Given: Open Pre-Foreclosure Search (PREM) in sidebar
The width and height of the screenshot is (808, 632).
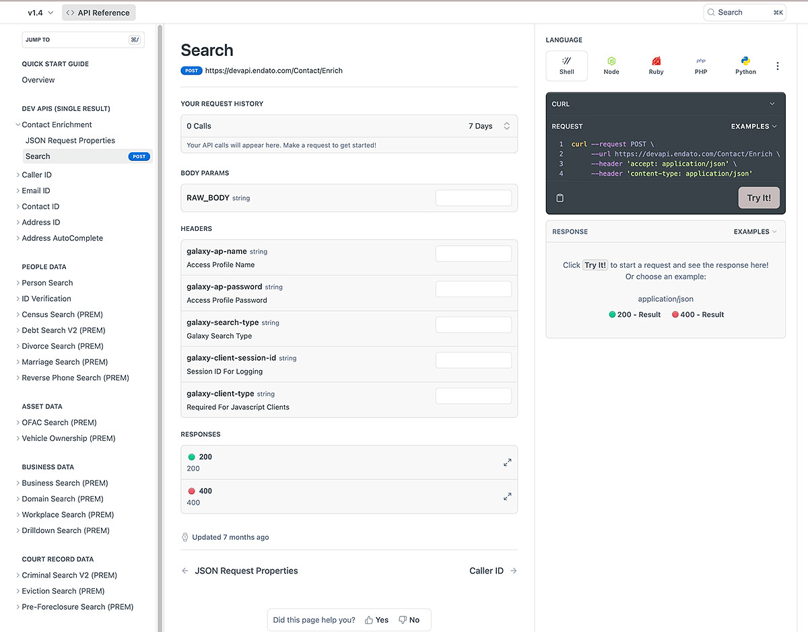Looking at the screenshot, I should click(77, 607).
